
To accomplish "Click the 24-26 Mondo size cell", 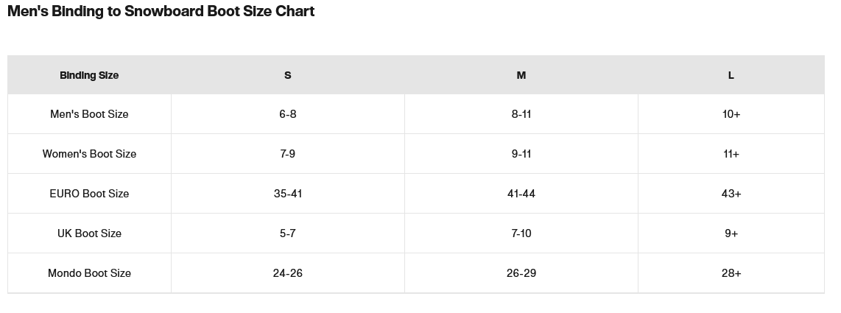I will tap(288, 273).
